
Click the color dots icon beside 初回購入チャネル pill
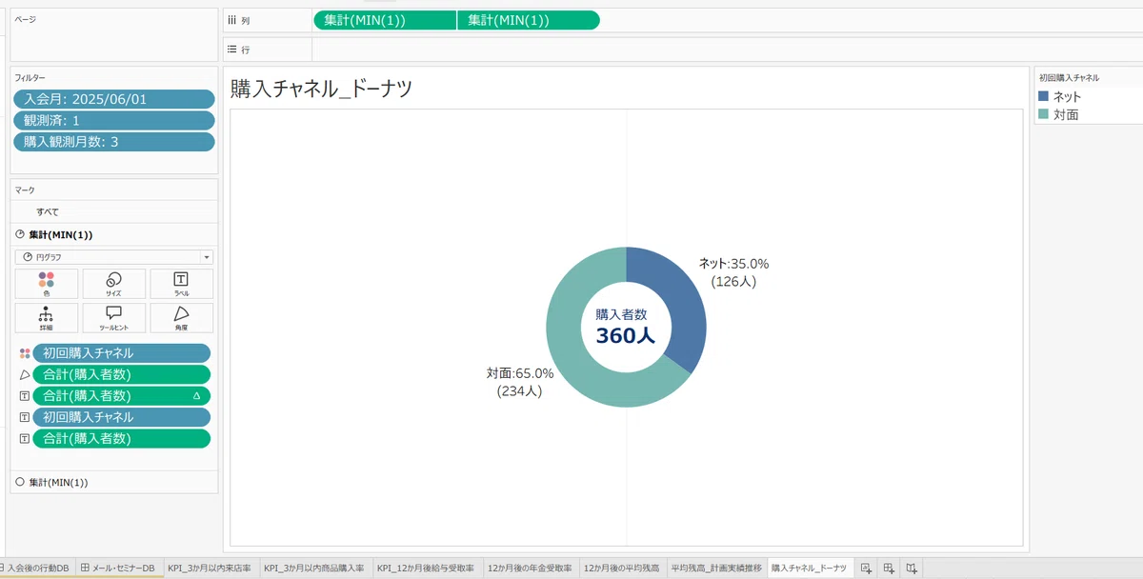[25, 353]
